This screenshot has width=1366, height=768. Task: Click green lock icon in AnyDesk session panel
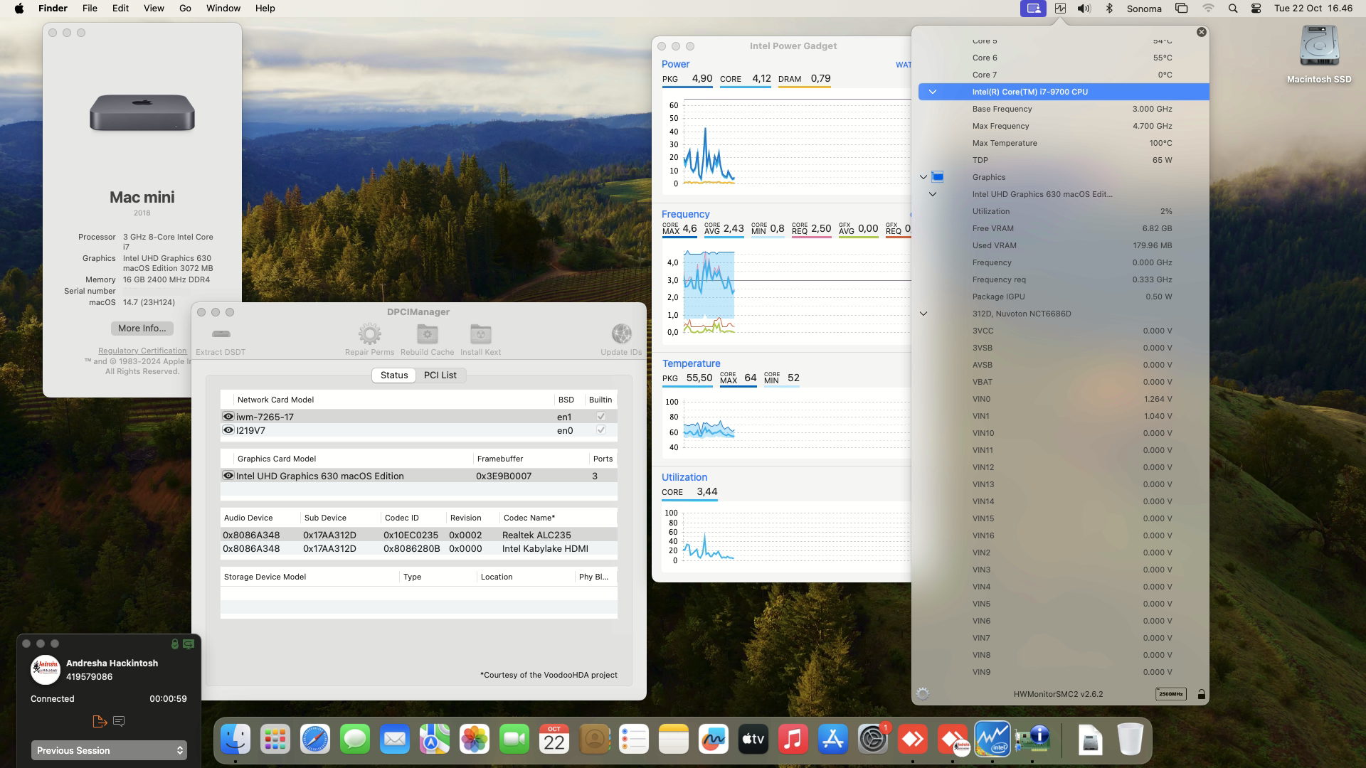pos(174,644)
